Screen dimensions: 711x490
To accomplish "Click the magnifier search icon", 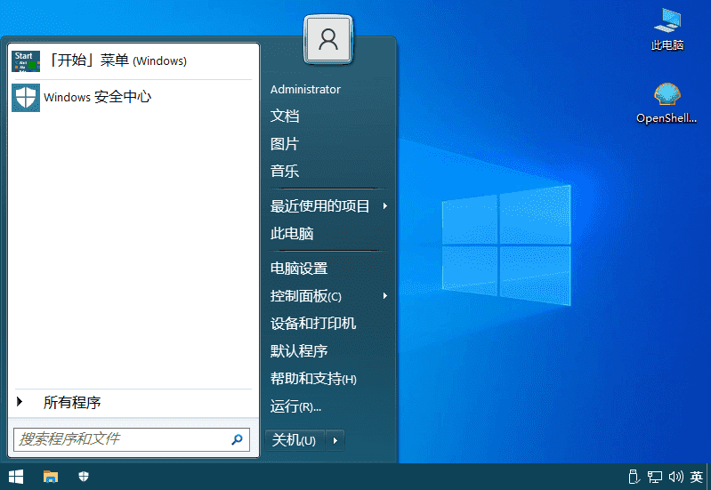I will (237, 439).
